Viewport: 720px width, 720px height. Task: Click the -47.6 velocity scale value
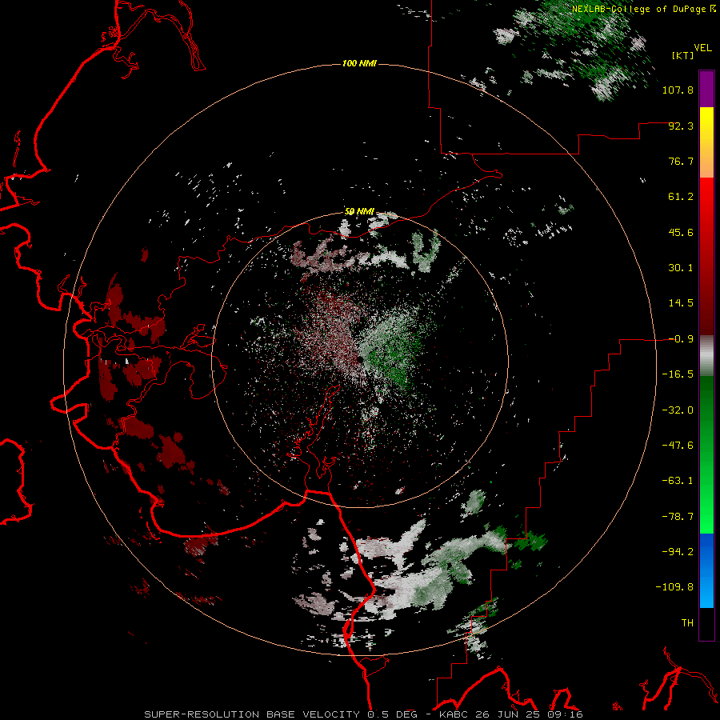(678, 446)
